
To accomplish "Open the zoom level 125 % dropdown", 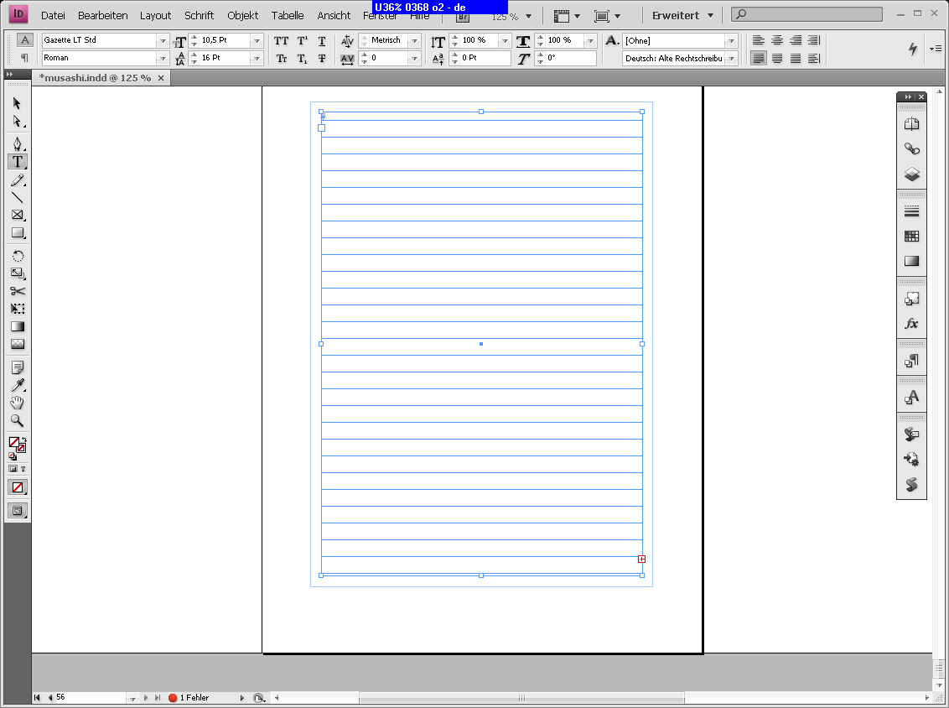I will click(528, 16).
